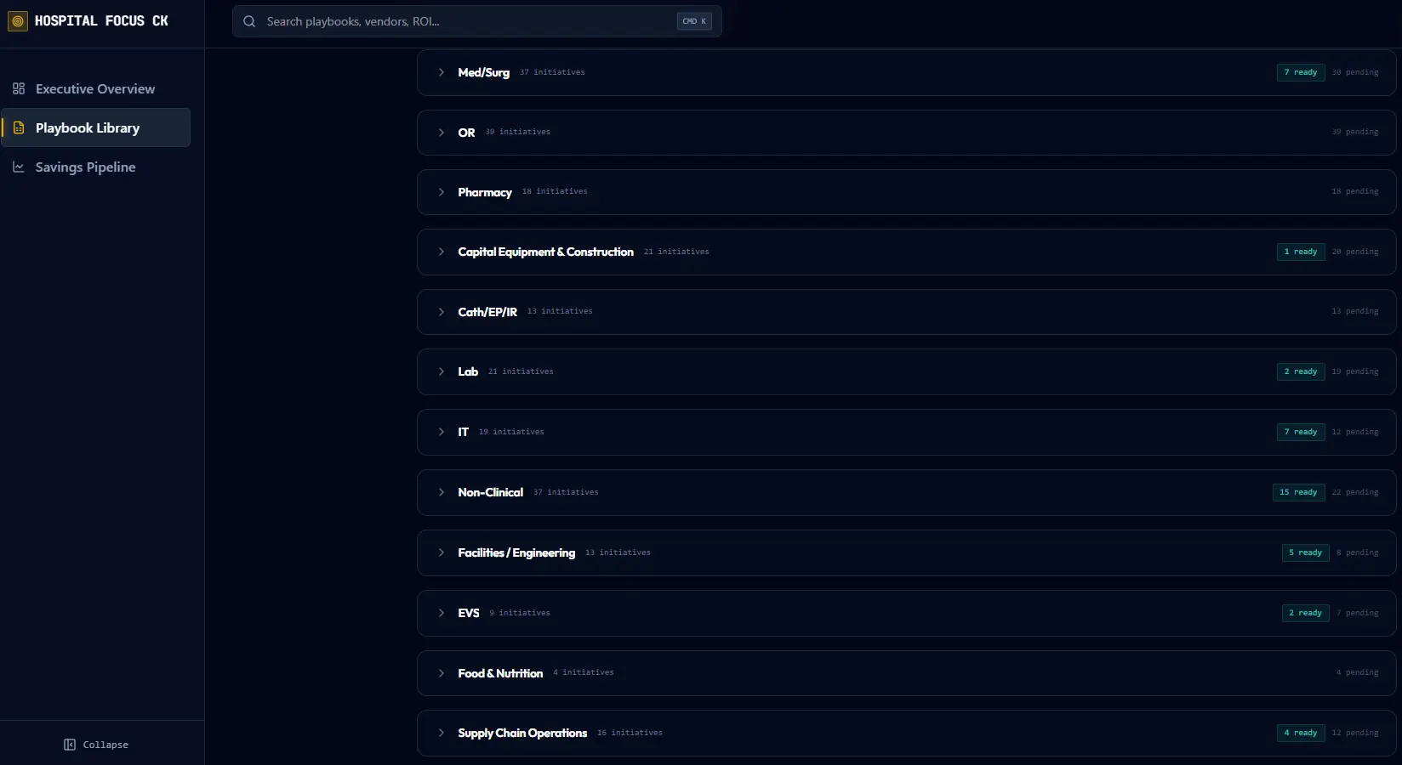Image resolution: width=1402 pixels, height=765 pixels.
Task: Click the Playbook Library document icon
Action: coord(19,127)
